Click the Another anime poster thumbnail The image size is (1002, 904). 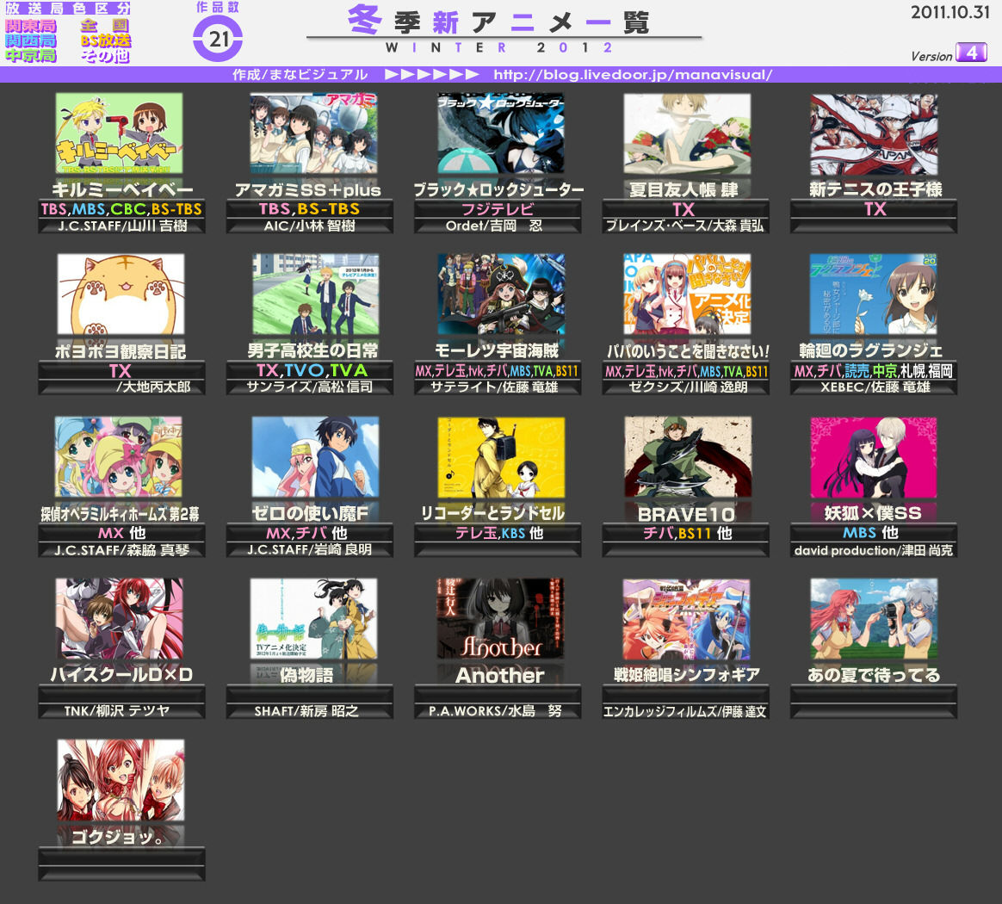500,618
